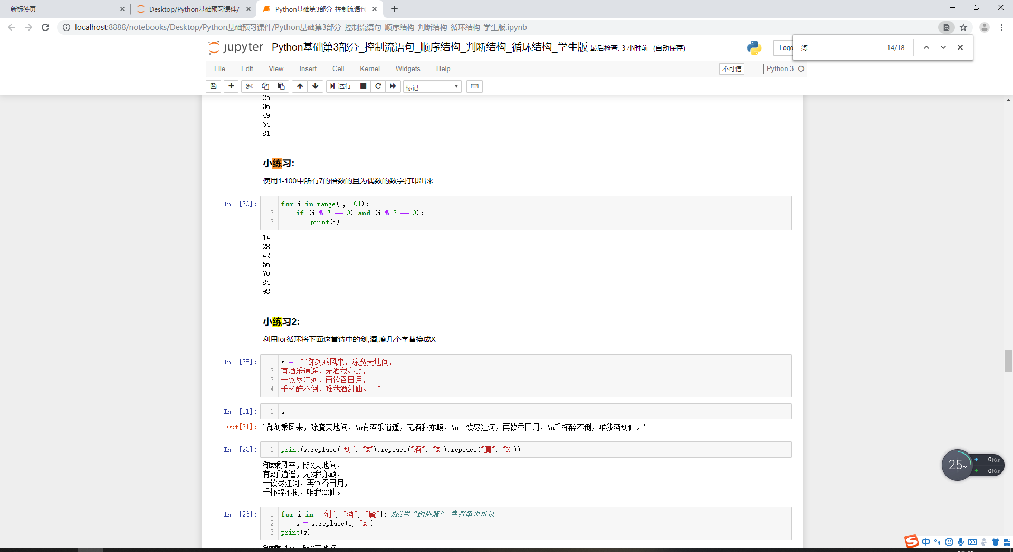The width and height of the screenshot is (1013, 552).
Task: Click the notebook title to rename it
Action: [429, 47]
